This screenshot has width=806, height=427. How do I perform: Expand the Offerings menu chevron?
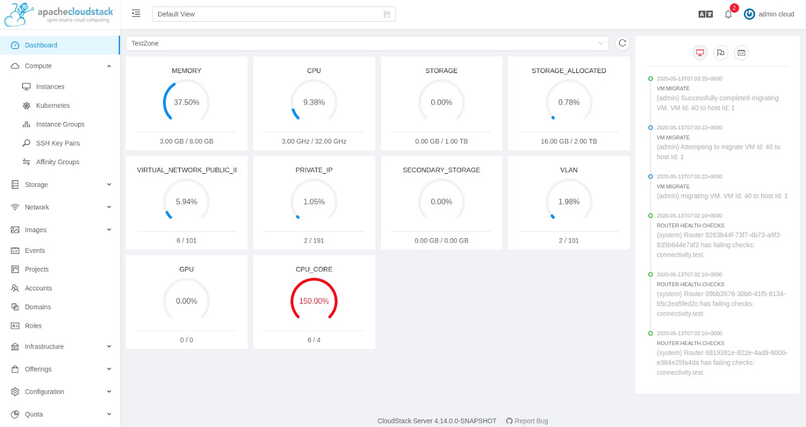(x=109, y=369)
